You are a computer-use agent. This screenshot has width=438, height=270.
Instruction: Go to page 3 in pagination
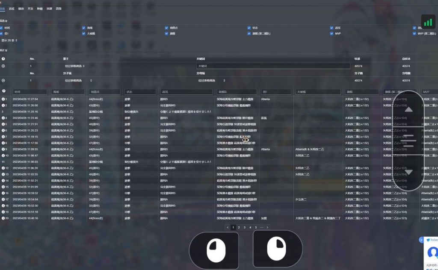tap(244, 227)
